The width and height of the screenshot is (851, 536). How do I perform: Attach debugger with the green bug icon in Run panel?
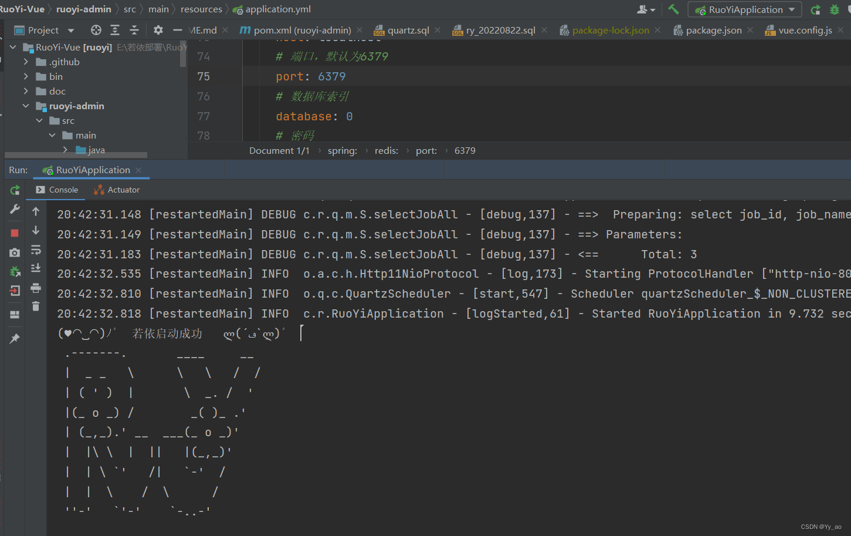pyautogui.click(x=15, y=271)
